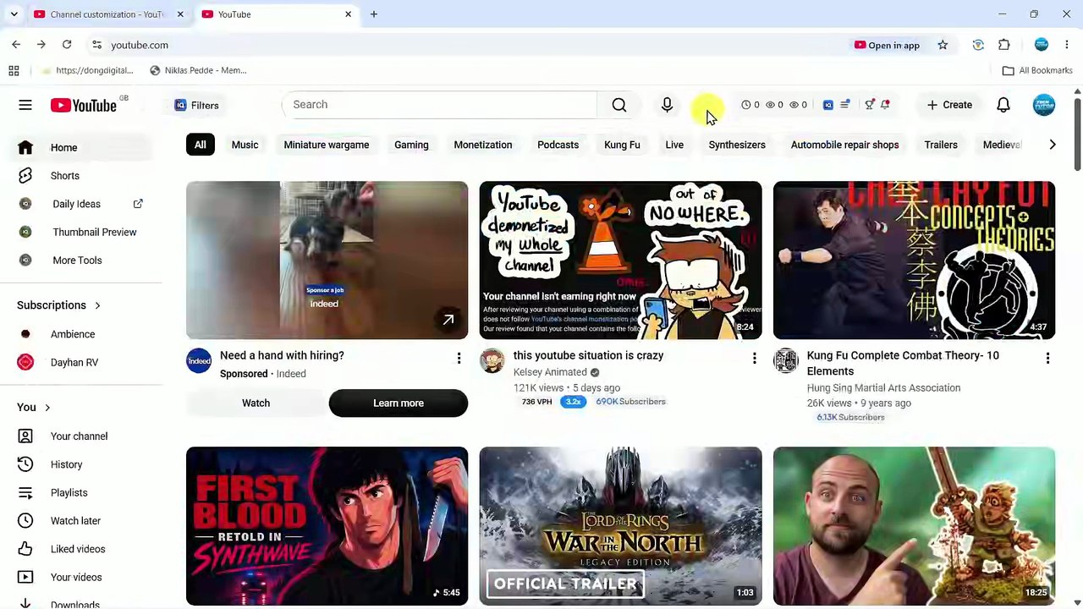This screenshot has height=609, width=1083.
Task: Open Liked videos
Action: [81, 549]
